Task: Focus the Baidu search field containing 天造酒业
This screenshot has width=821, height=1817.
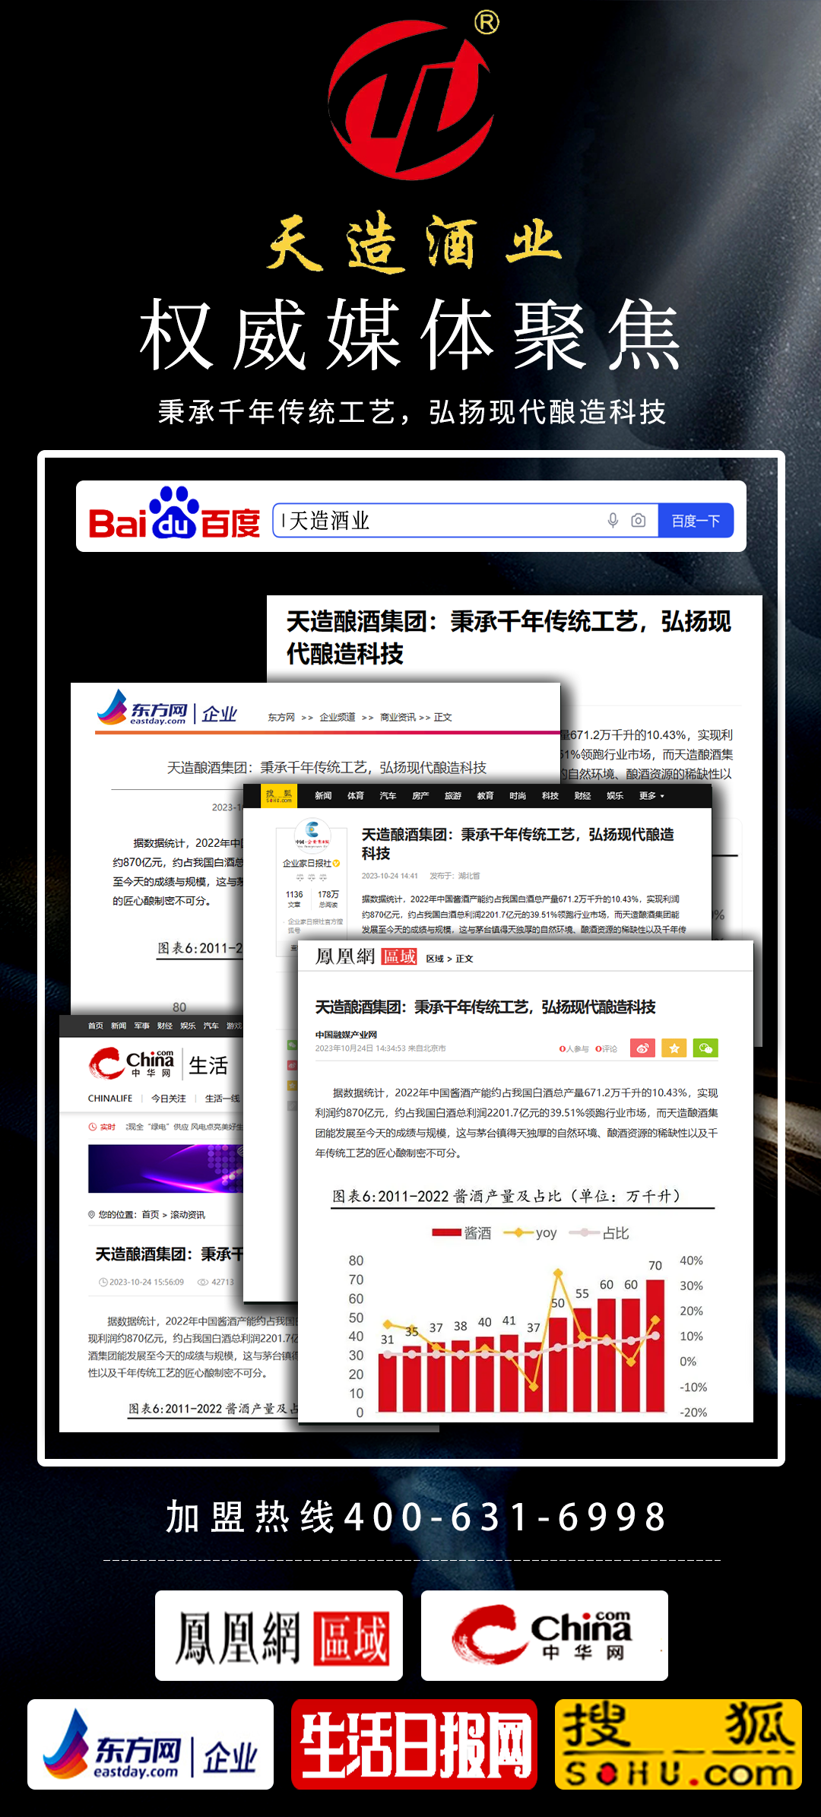Action: pyautogui.click(x=465, y=521)
